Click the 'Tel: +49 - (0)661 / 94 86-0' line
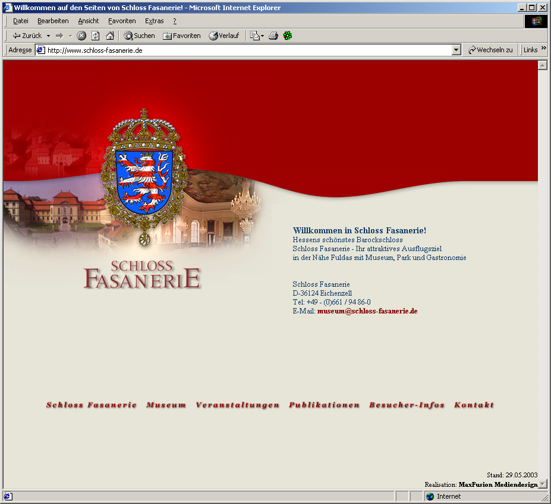 click(x=332, y=302)
